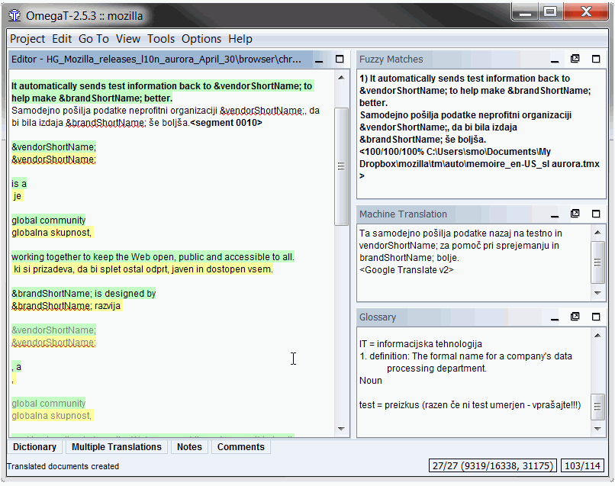This screenshot has width=615, height=486.
Task: Open the Project menu
Action: 27,39
